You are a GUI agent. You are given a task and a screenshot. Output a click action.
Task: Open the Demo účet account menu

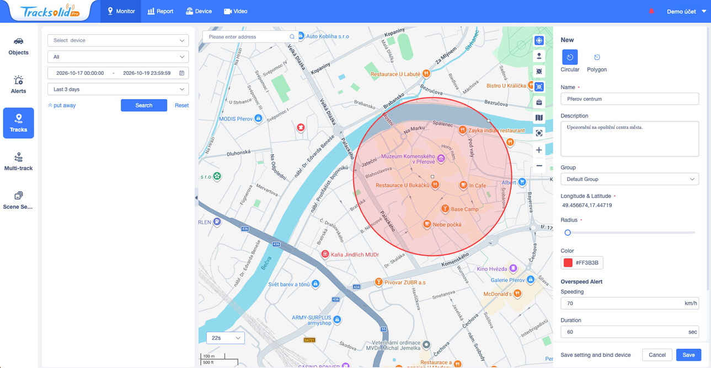(x=686, y=11)
